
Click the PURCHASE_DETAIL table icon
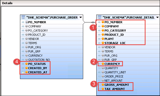coord(99,17)
